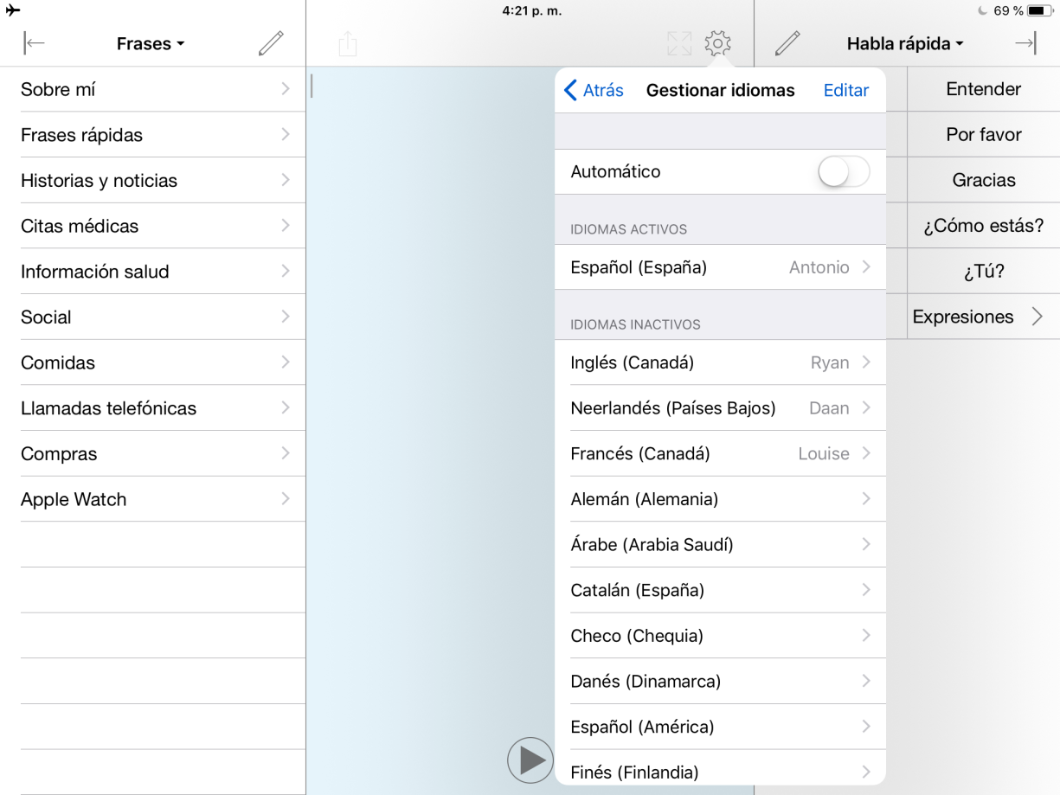This screenshot has height=795, width=1060.
Task: Tap Editar in Gestionar idiomas
Action: click(x=846, y=90)
